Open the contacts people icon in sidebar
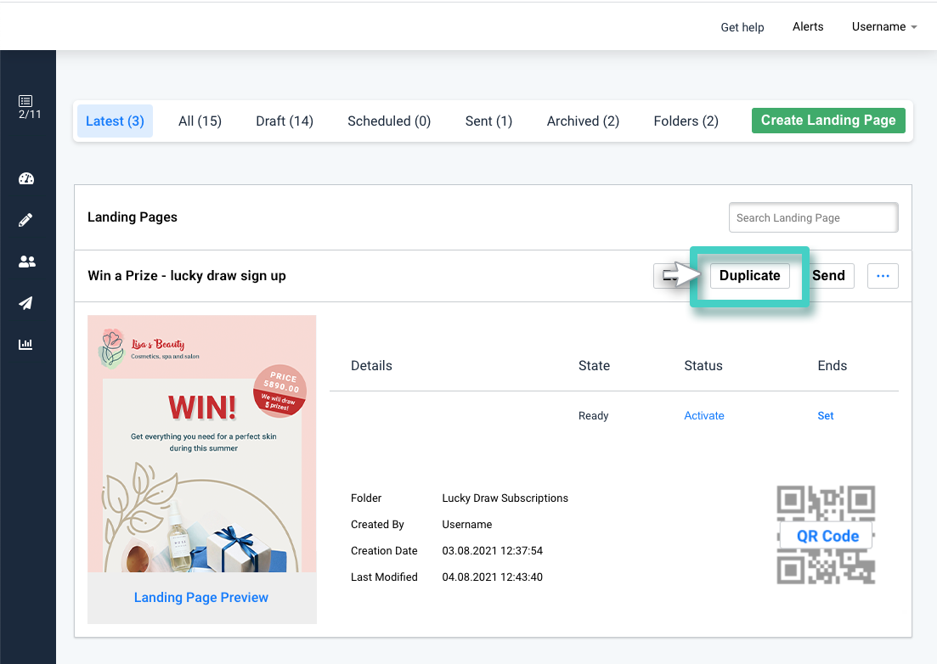Image resolution: width=937 pixels, height=664 pixels. (27, 262)
